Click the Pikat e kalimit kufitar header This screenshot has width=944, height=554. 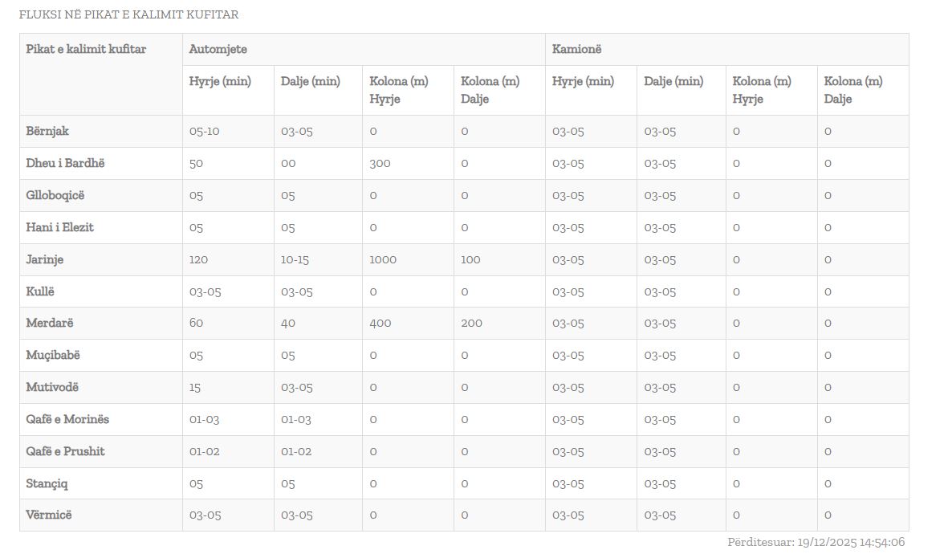[x=86, y=49]
